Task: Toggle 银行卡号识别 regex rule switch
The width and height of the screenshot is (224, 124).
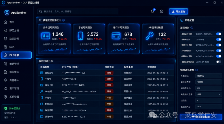Action: coord(219,45)
